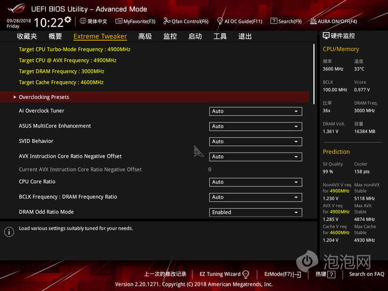This screenshot has width=388, height=291.
Task: Open CPU Core Ratio dropdown
Action: [x=255, y=182]
